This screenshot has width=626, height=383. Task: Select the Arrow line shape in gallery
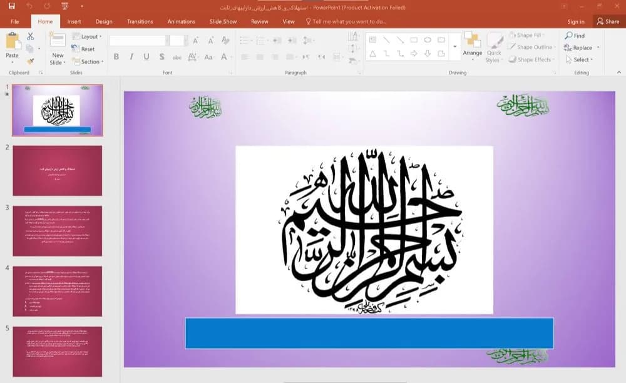(x=400, y=40)
